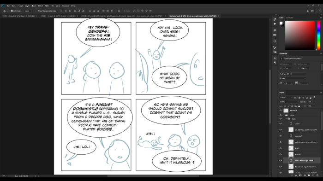
Task: Open the font style Regular dropdown
Action: [293, 78]
